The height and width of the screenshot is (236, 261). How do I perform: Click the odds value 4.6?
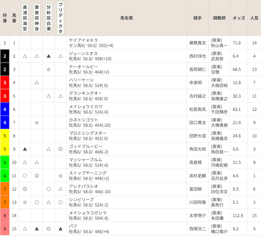pos(236,176)
